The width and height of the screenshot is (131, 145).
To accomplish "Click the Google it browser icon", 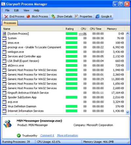I will click(x=98, y=16).
